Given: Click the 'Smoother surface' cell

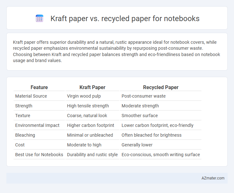Looking at the screenshot, I should pyautogui.click(x=139, y=116).
